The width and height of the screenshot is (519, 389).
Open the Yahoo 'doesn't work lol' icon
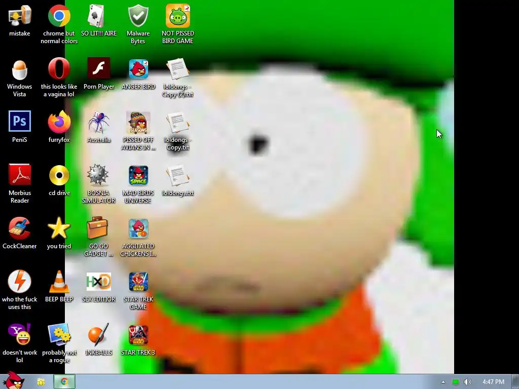[x=20, y=334]
